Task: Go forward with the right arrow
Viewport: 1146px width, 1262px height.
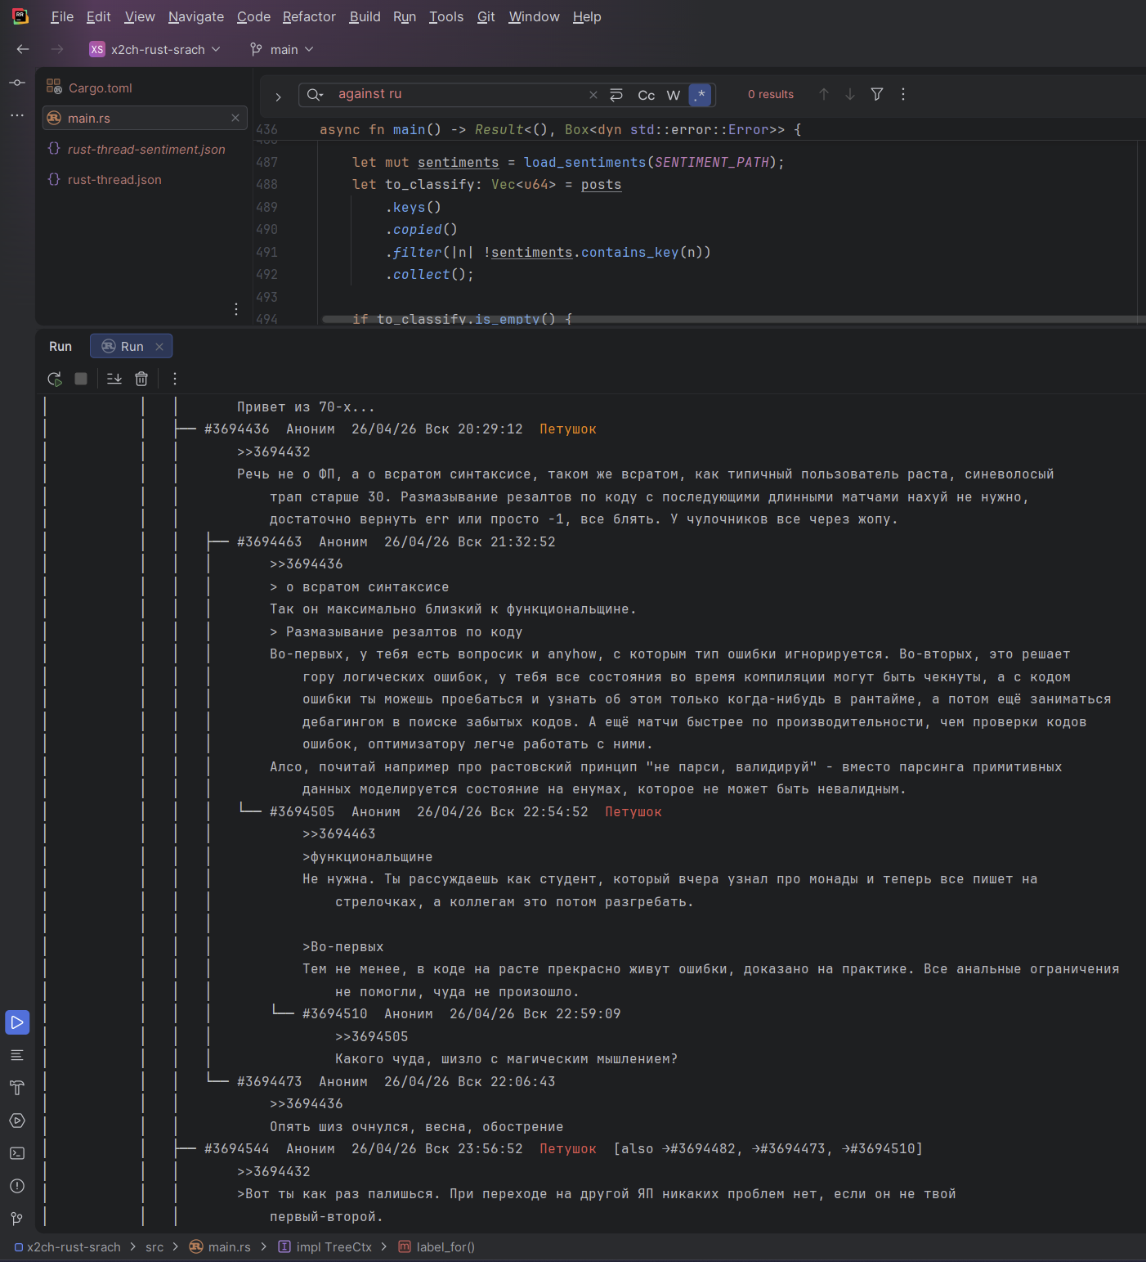Action: click(57, 49)
